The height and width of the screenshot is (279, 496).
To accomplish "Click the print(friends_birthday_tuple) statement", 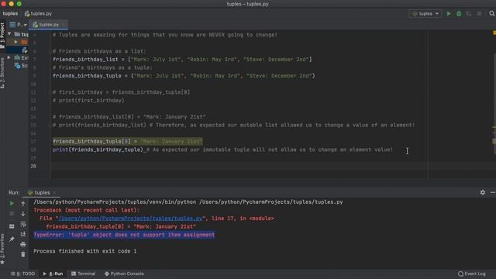I will tap(98, 150).
